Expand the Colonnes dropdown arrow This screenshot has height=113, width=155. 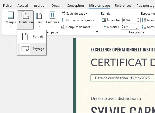point(52,26)
